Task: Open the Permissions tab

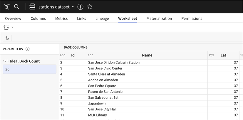Action: click(x=192, y=18)
